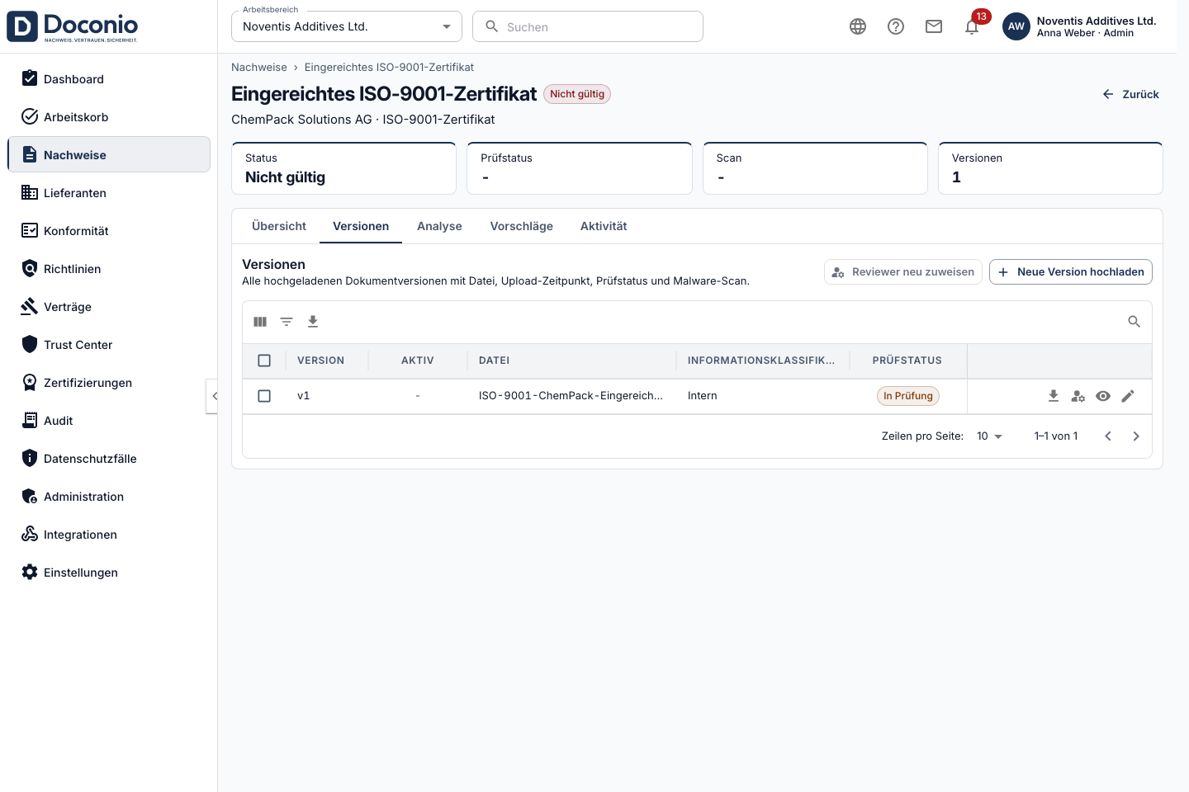Switch to the Übersicht tab
The height and width of the screenshot is (792, 1189).
[x=279, y=226]
